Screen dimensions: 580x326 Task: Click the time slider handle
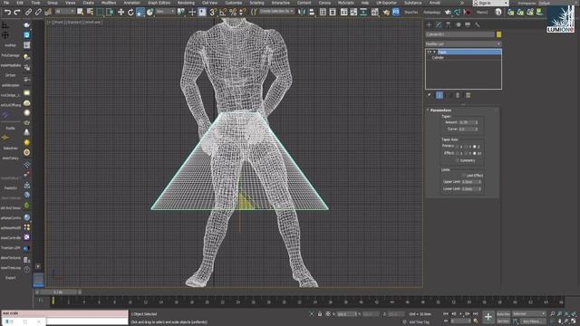(x=58, y=292)
